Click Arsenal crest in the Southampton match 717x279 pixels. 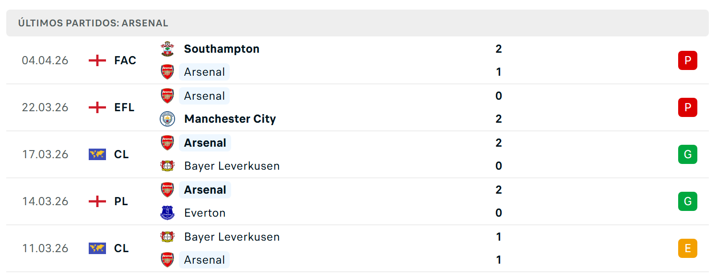[167, 72]
